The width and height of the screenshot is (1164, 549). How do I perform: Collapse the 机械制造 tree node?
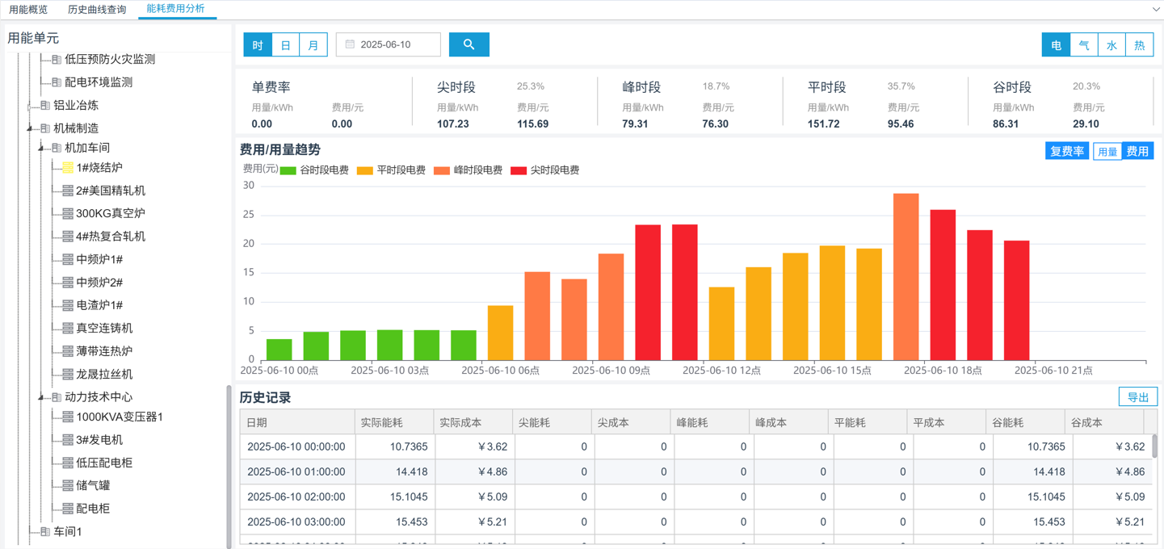coord(30,128)
